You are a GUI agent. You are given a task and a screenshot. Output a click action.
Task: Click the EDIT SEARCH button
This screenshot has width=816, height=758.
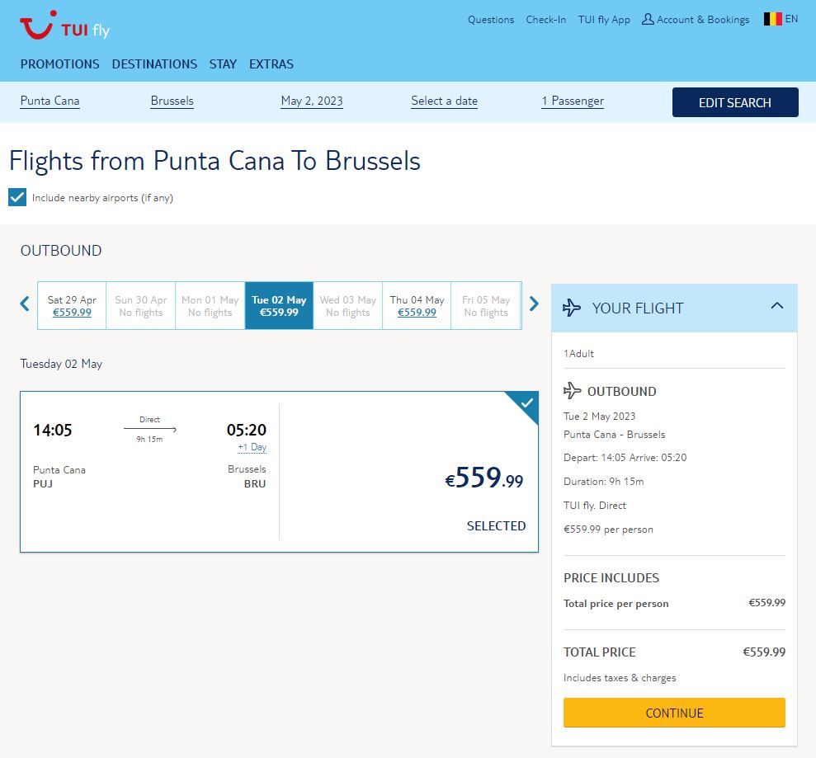[x=735, y=102]
